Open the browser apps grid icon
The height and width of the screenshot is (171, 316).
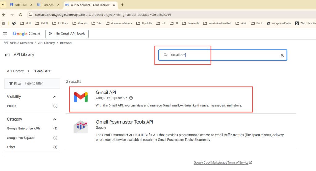[3, 23]
